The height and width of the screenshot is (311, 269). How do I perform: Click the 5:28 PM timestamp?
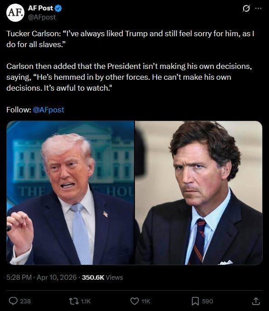[19, 277]
